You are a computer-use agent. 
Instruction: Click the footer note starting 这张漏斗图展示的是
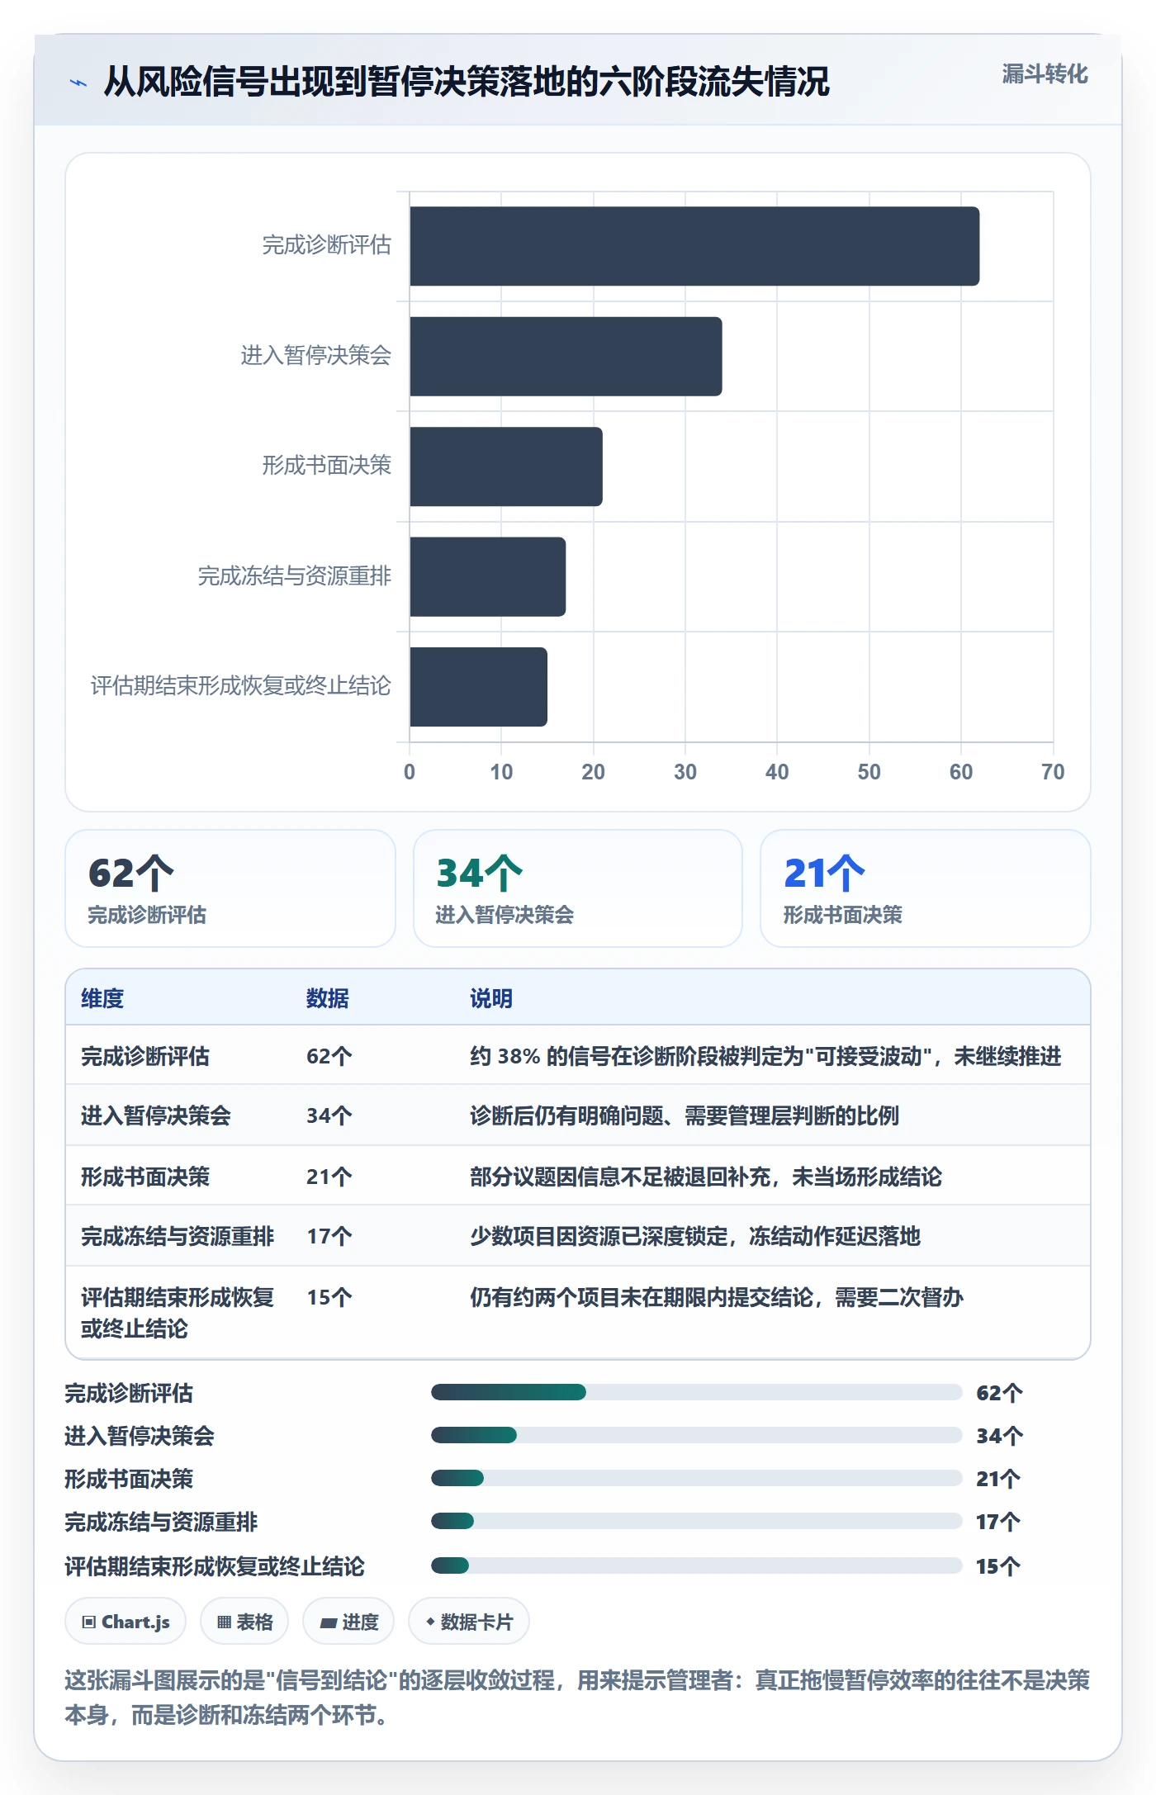point(578,1698)
